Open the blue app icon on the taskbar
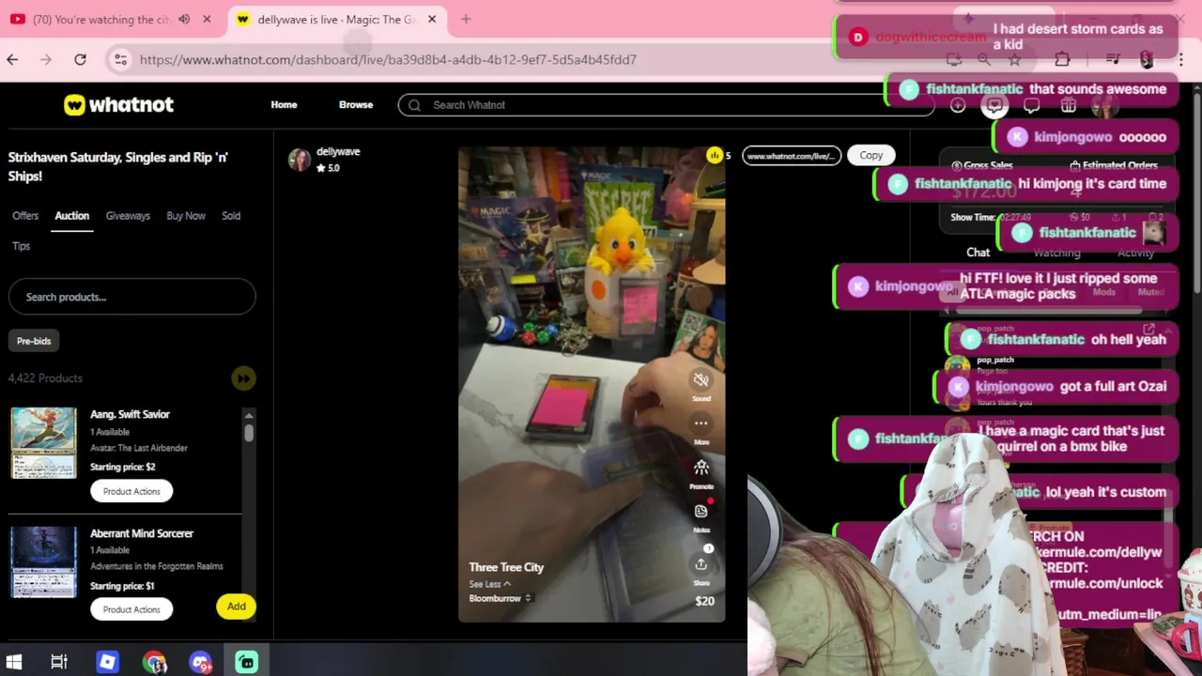This screenshot has height=676, width=1202. tap(107, 662)
